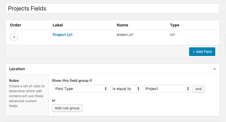Click the order number 1 circle
Image resolution: width=226 pixels, height=122 pixels.
[x=14, y=37]
